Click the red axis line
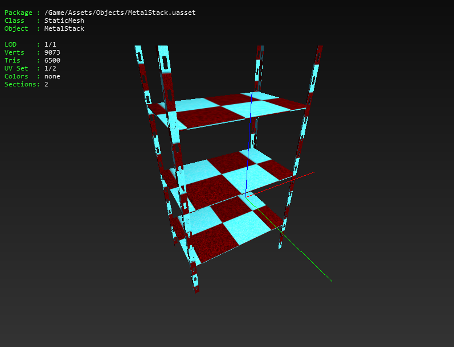The width and height of the screenshot is (454, 347). tap(280, 184)
